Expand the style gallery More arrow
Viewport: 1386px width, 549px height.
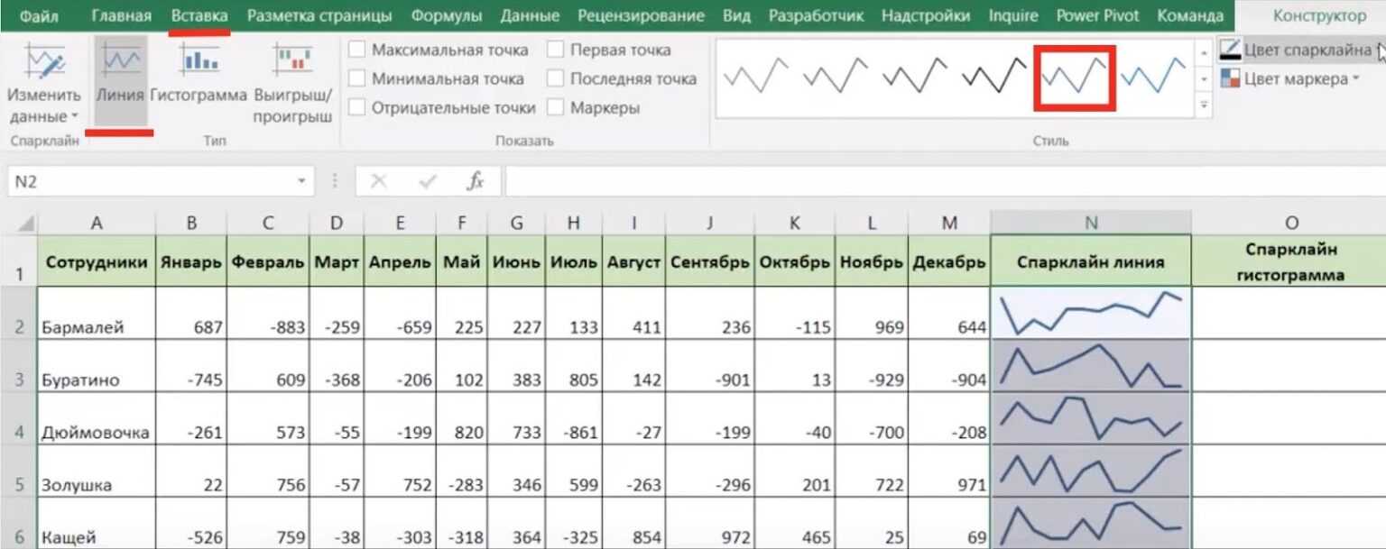(1204, 106)
